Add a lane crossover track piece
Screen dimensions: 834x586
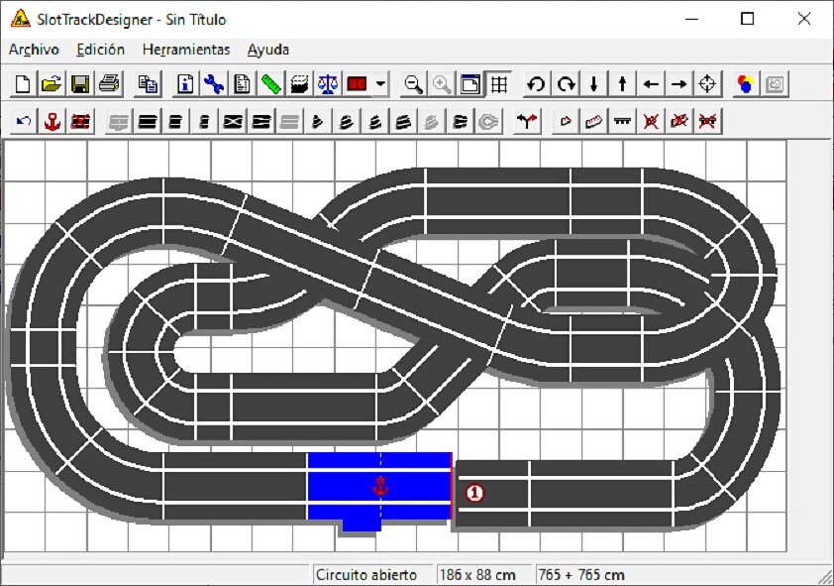233,122
